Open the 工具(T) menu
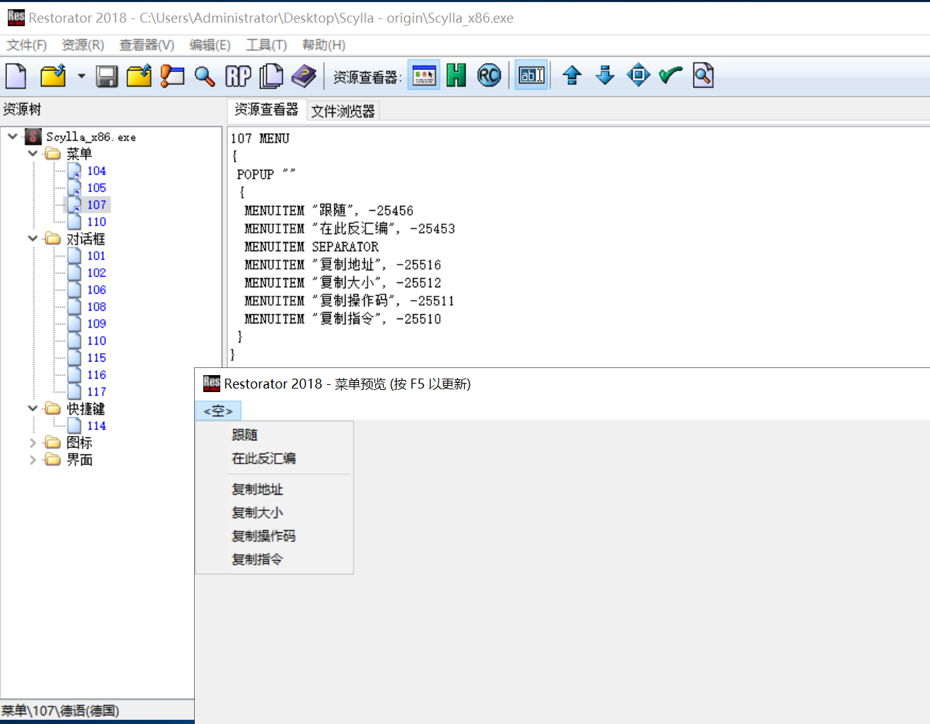Image resolution: width=930 pixels, height=724 pixels. point(266,45)
